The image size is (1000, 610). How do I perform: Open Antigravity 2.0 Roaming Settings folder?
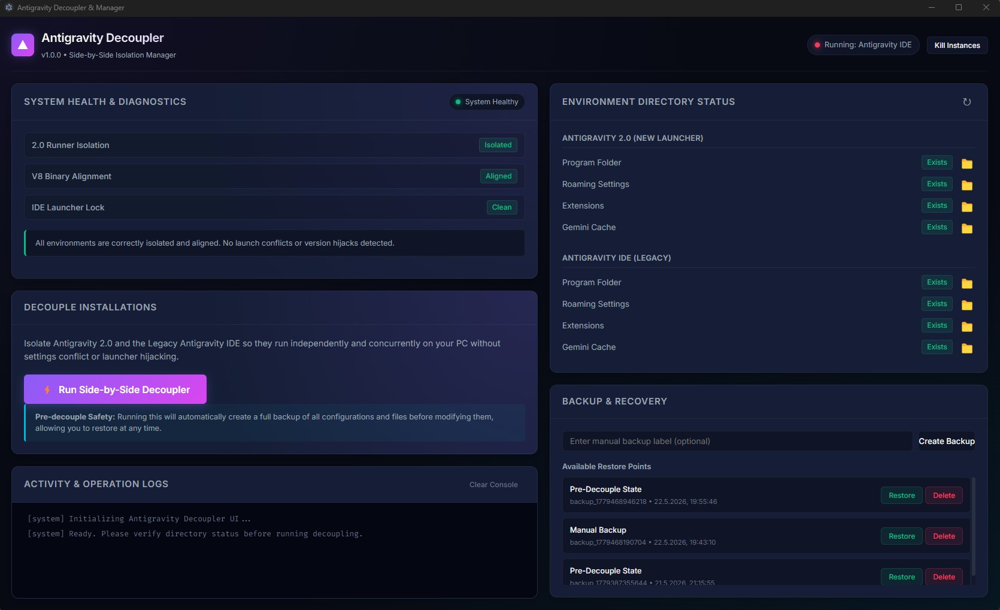(966, 185)
